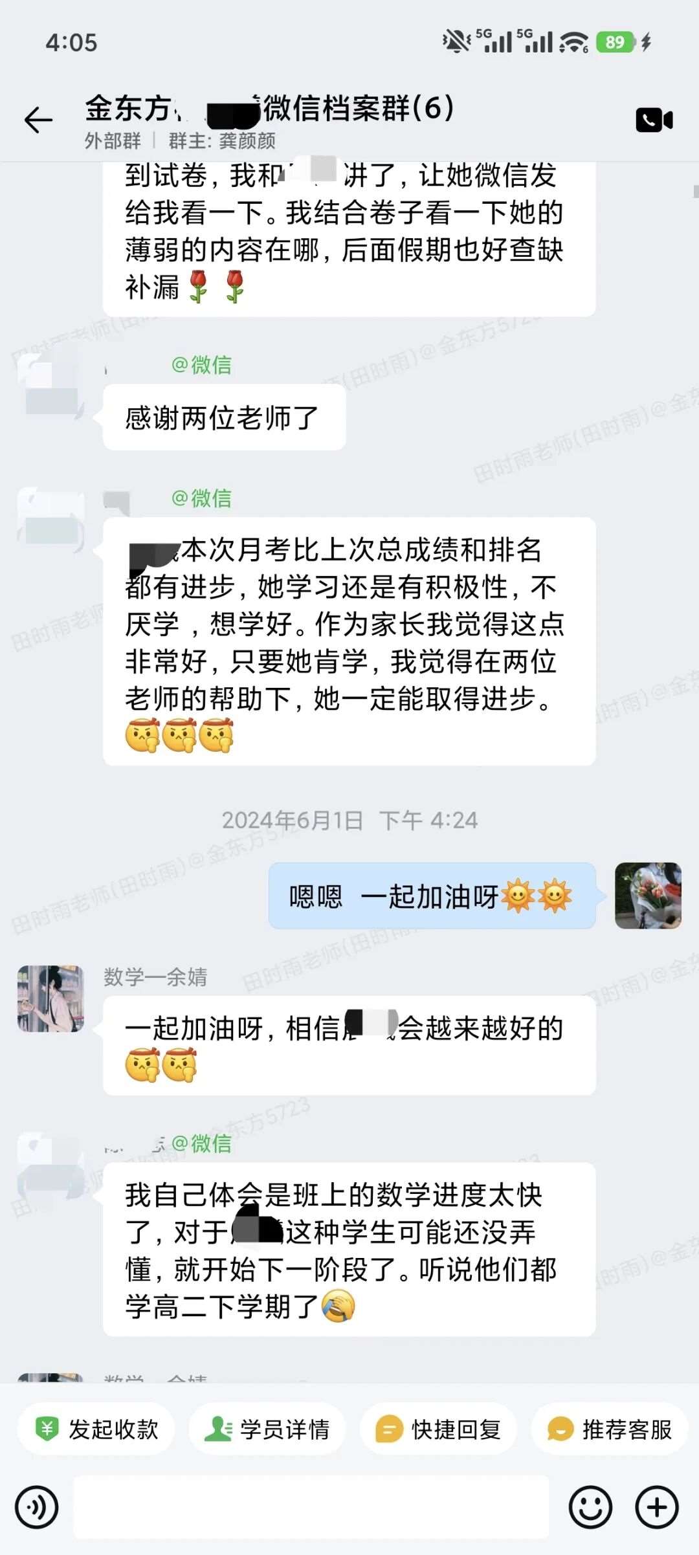Open the emoji picker smiley icon
Image resolution: width=699 pixels, height=1555 pixels.
(590, 1507)
